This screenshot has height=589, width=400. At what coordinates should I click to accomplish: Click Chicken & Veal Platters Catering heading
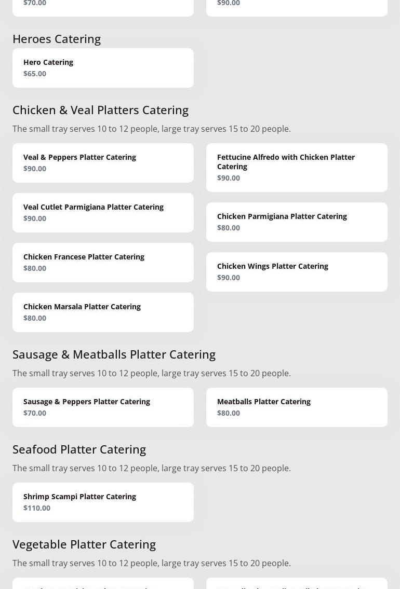(100, 109)
